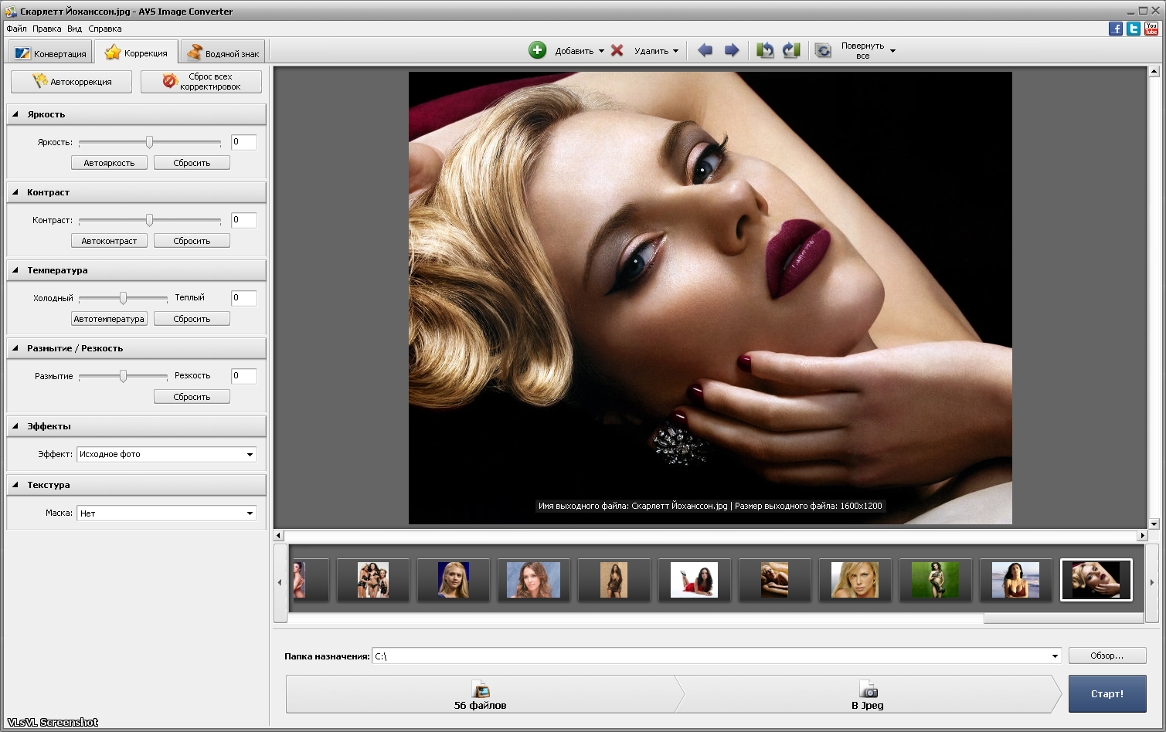
Task: Click the red X delete icon
Action: point(617,50)
